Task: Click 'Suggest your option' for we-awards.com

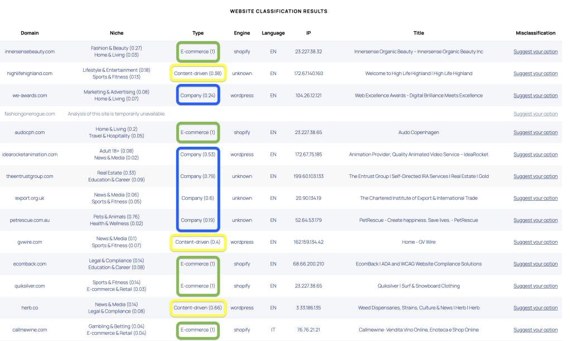Action: [535, 96]
